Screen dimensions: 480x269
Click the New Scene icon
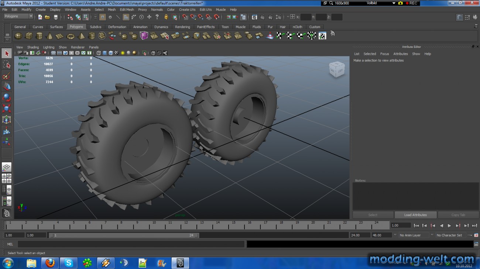(40, 17)
